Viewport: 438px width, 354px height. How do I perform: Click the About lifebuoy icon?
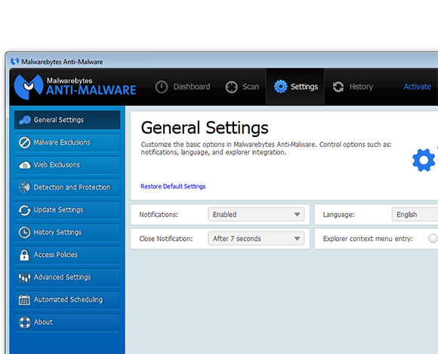[x=25, y=322]
